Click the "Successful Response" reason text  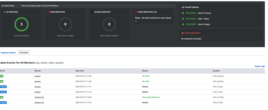pos(151,97)
